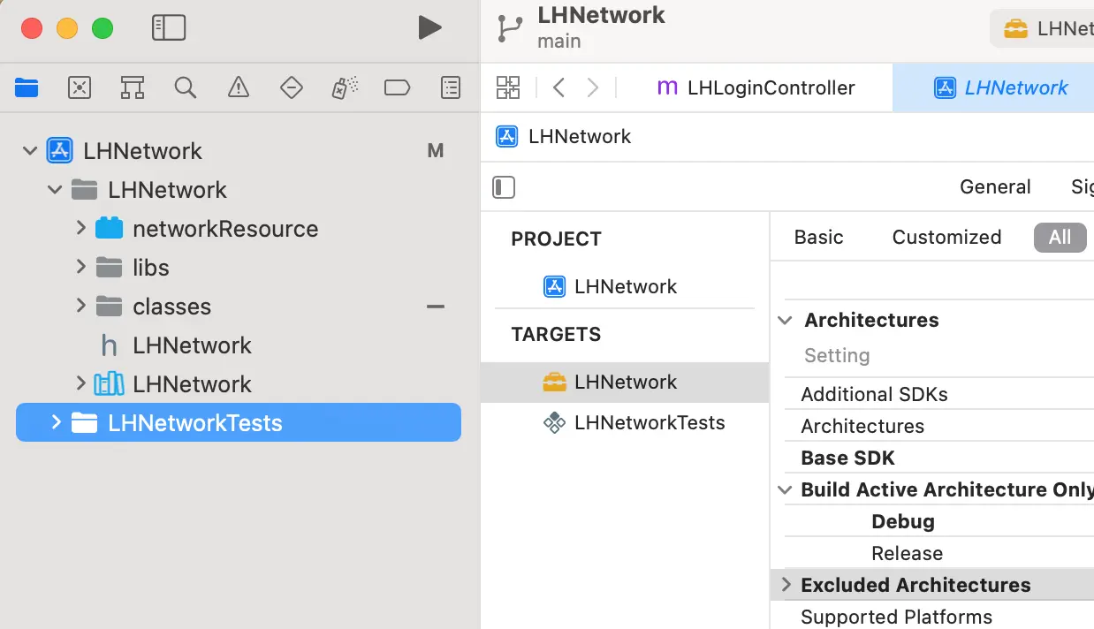Select the All build settings filter
Screen dimensions: 1094x629
tap(1060, 237)
